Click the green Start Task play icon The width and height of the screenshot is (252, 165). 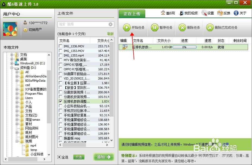127,27
